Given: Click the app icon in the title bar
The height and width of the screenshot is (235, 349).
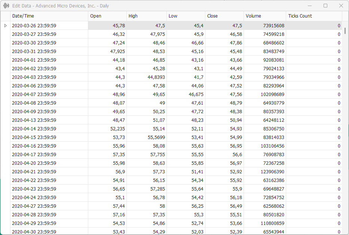Looking at the screenshot, I should point(6,6).
